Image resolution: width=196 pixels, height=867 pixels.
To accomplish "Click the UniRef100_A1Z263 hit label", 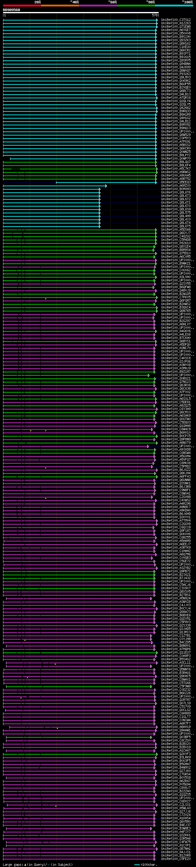I will click(x=176, y=23).
